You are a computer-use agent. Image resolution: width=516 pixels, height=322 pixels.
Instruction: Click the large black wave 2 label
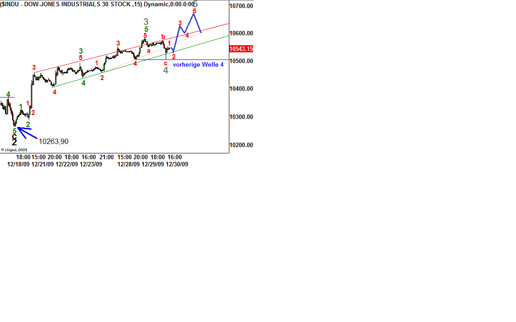(14, 142)
